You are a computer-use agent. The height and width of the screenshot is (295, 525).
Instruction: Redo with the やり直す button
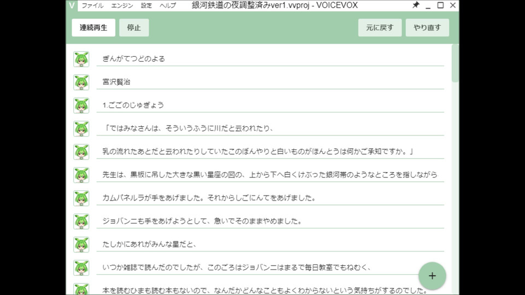point(427,27)
